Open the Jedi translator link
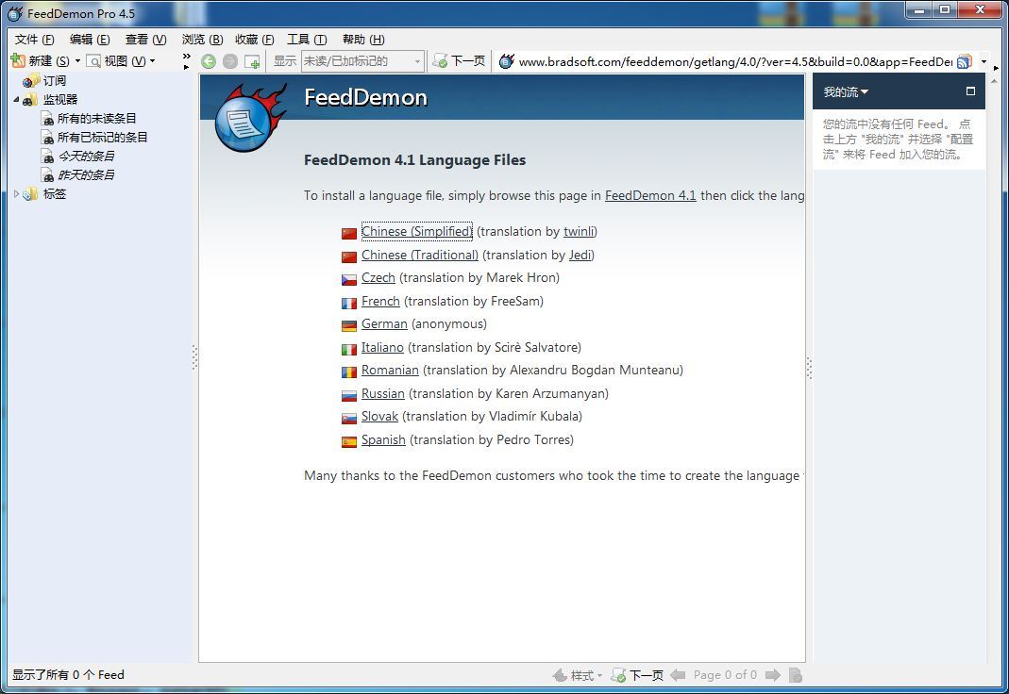The height and width of the screenshot is (694, 1009). coord(580,255)
